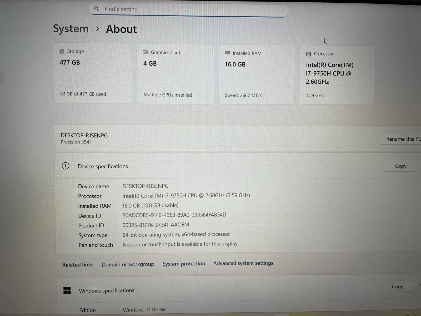Click No pen or touch input text
This screenshot has width=421, height=316.
[x=180, y=244]
